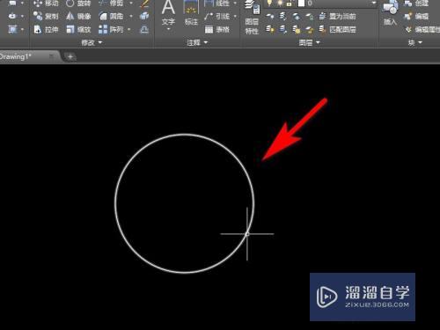The image size is (440, 330).
Task: Expand the Annotation (注释) panel
Action: 197,43
